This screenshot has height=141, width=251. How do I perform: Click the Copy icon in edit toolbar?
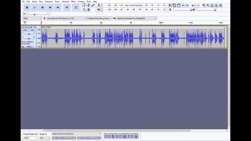click(174, 5)
